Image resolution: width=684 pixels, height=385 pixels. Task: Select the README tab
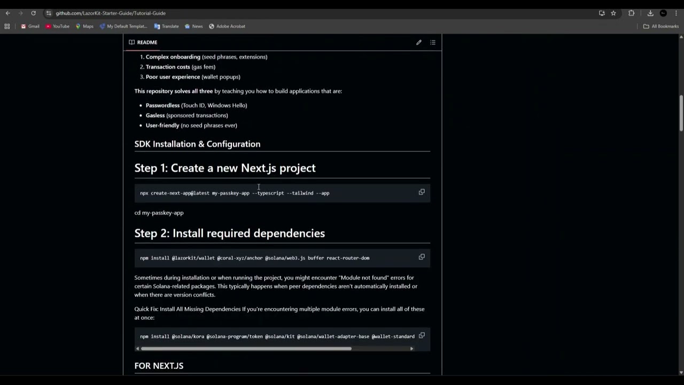(x=143, y=42)
